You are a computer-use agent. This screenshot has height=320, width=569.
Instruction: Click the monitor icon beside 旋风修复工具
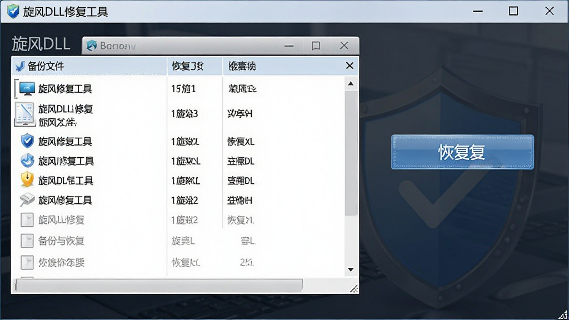click(27, 88)
